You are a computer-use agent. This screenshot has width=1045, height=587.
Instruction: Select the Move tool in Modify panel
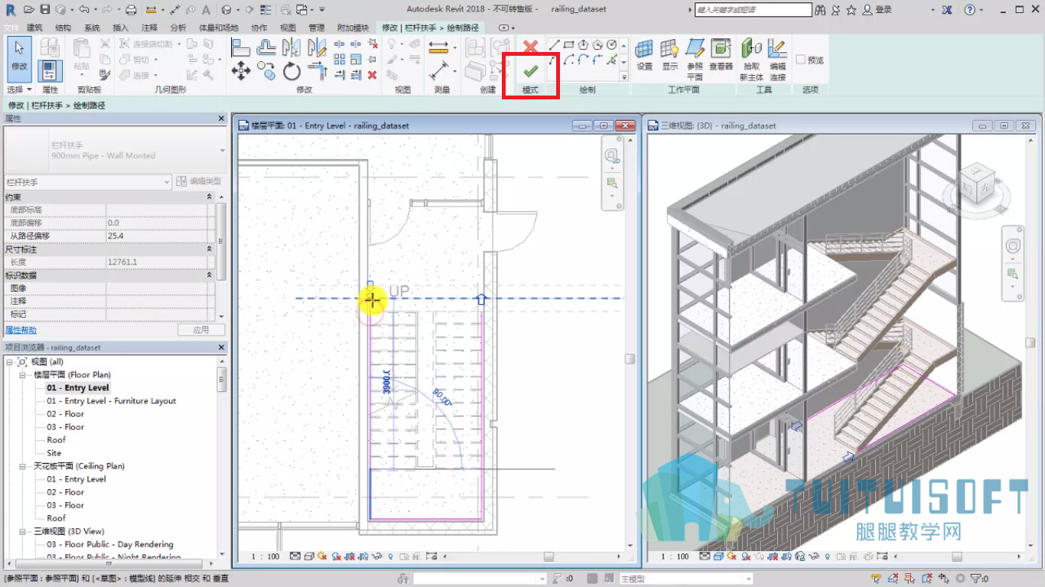pyautogui.click(x=241, y=72)
